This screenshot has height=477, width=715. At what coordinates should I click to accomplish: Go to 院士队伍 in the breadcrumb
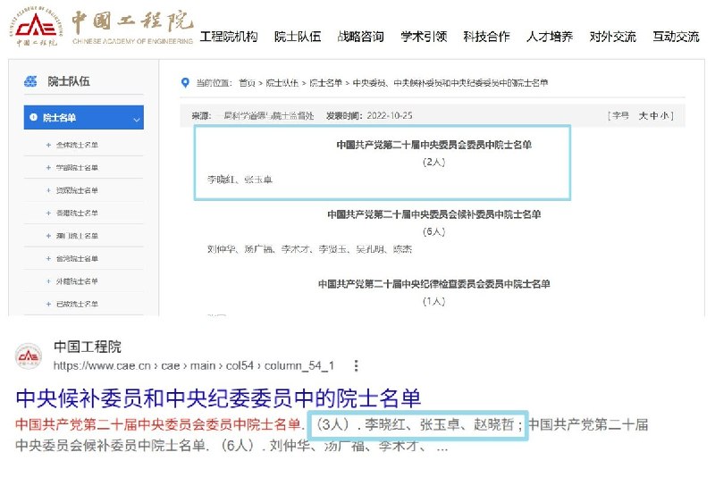[282, 83]
